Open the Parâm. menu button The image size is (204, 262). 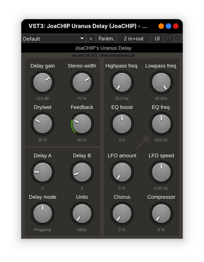pos(106,39)
